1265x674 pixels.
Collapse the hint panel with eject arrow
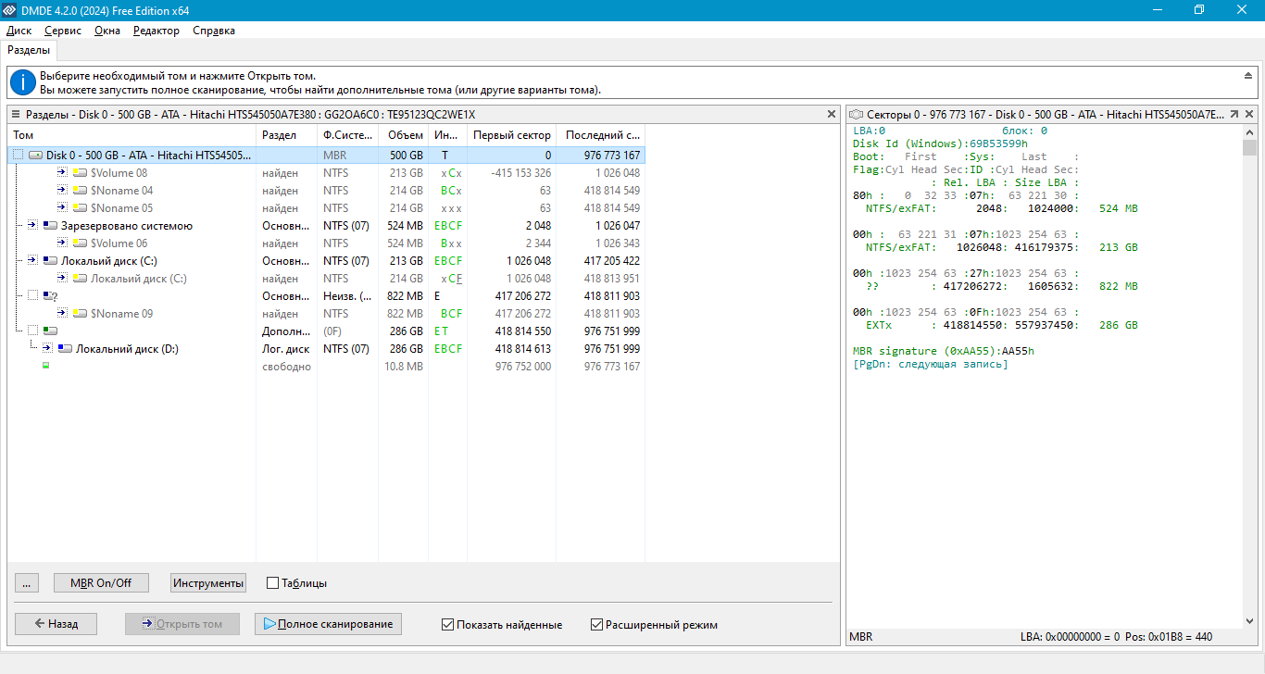[1248, 75]
